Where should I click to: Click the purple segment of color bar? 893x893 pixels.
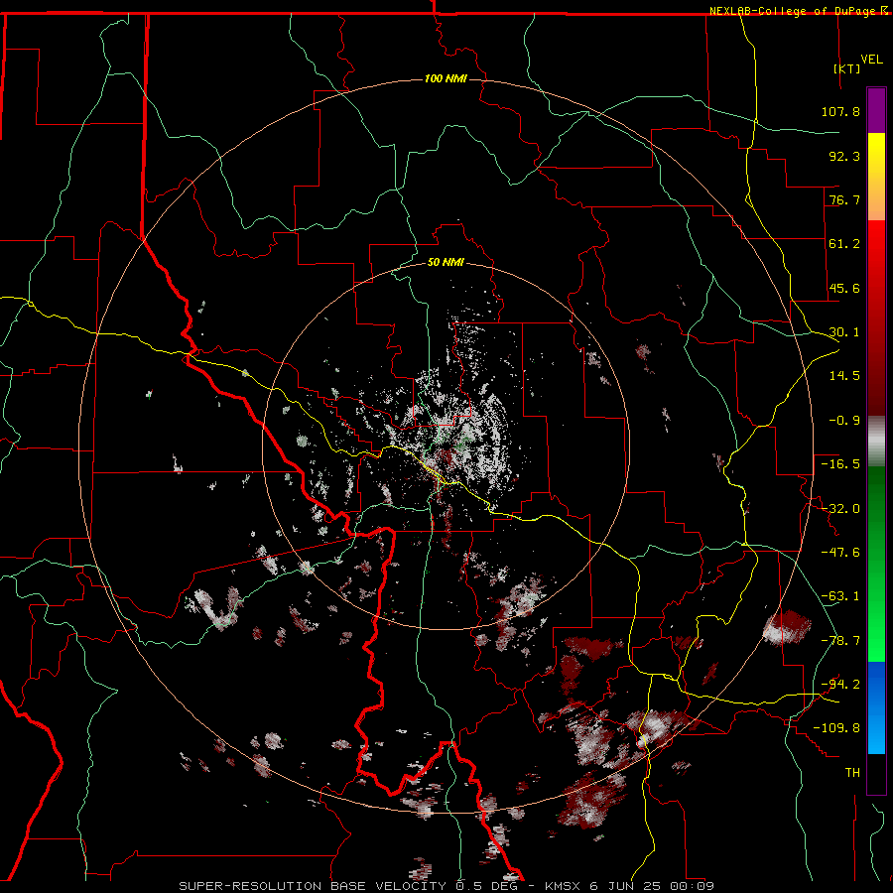tap(876, 110)
